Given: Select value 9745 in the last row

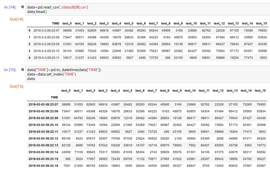Looking at the screenshot, I should click(x=206, y=166).
